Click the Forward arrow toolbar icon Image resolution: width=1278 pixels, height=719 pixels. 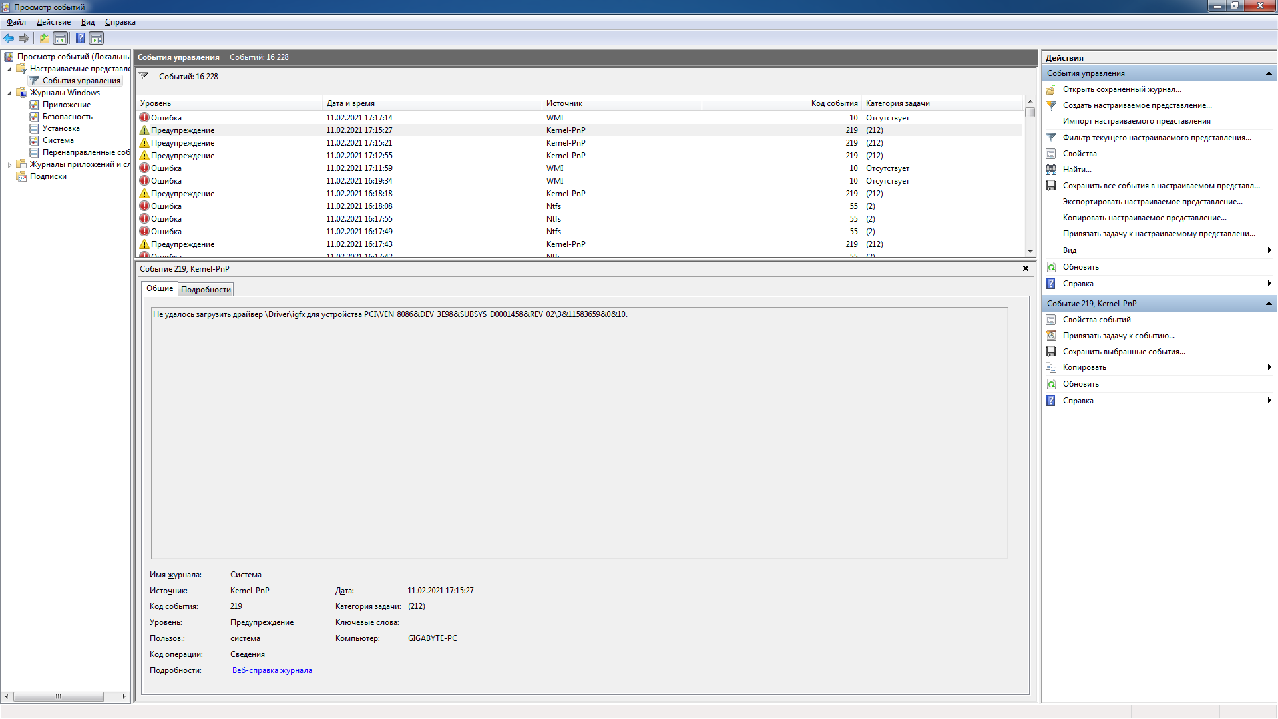pos(24,38)
